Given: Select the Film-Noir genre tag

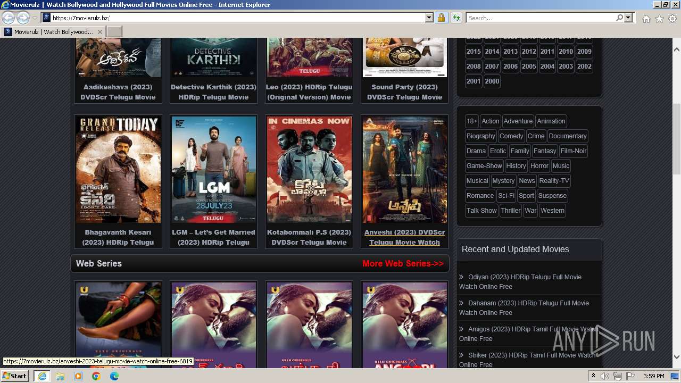Looking at the screenshot, I should [x=574, y=151].
